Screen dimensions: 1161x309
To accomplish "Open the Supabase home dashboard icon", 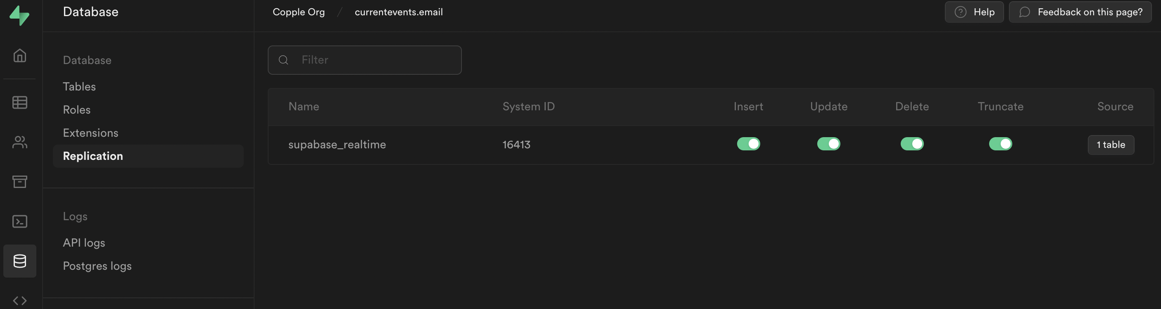I will 20,55.
